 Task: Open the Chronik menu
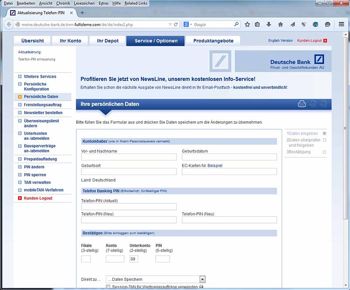(63, 3)
